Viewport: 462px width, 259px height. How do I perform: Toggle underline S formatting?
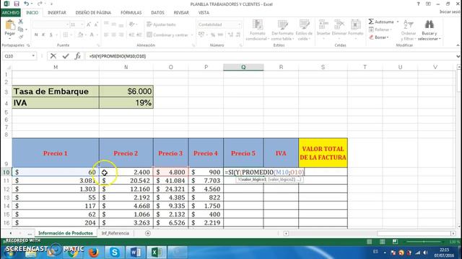pos(51,35)
